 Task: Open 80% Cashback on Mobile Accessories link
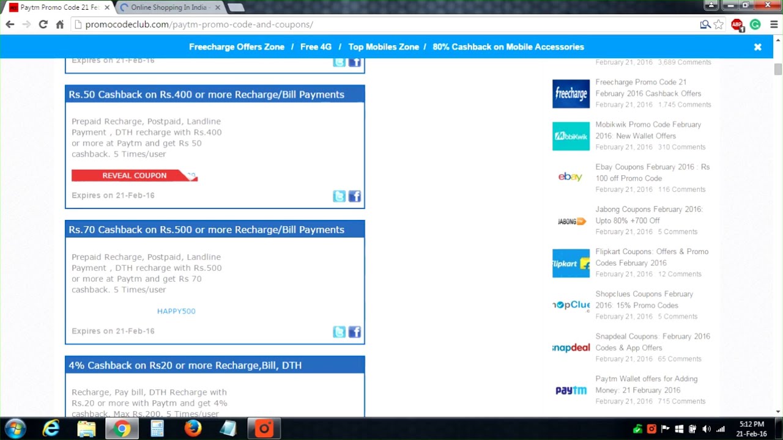tap(508, 47)
